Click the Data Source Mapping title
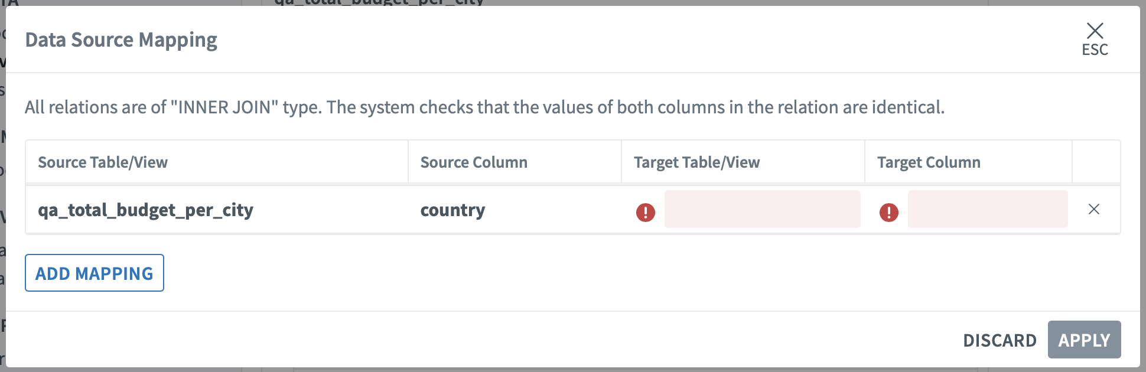Image resolution: width=1146 pixels, height=372 pixels. [121, 40]
